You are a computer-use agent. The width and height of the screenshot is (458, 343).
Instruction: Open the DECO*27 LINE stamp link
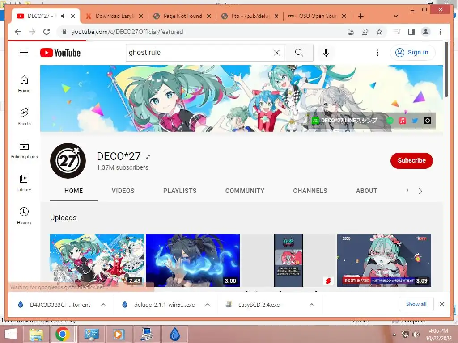tap(345, 121)
